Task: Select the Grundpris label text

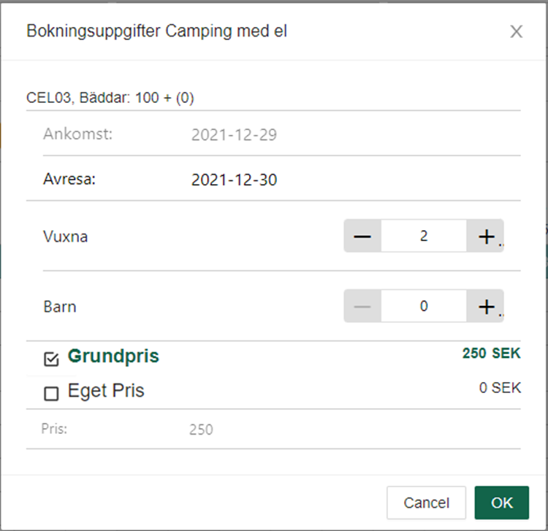Action: click(113, 356)
